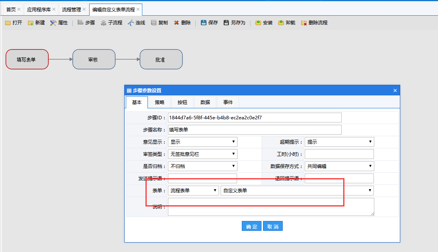Click the 卸载 uninstall flow icon
This screenshot has width=438, height=252.
[x=281, y=23]
